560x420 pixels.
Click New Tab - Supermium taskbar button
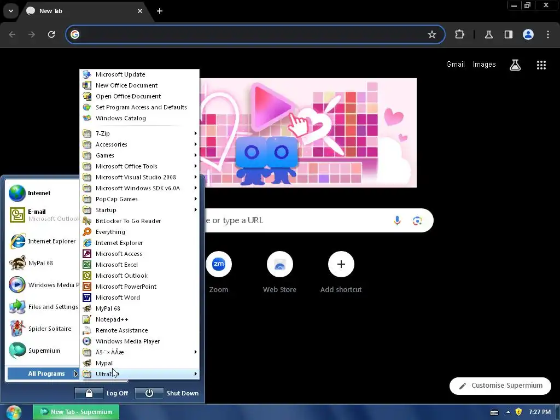(76, 412)
